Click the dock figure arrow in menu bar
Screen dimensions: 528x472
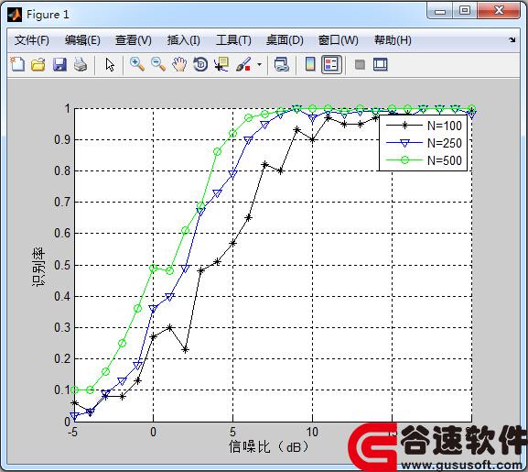coord(512,39)
